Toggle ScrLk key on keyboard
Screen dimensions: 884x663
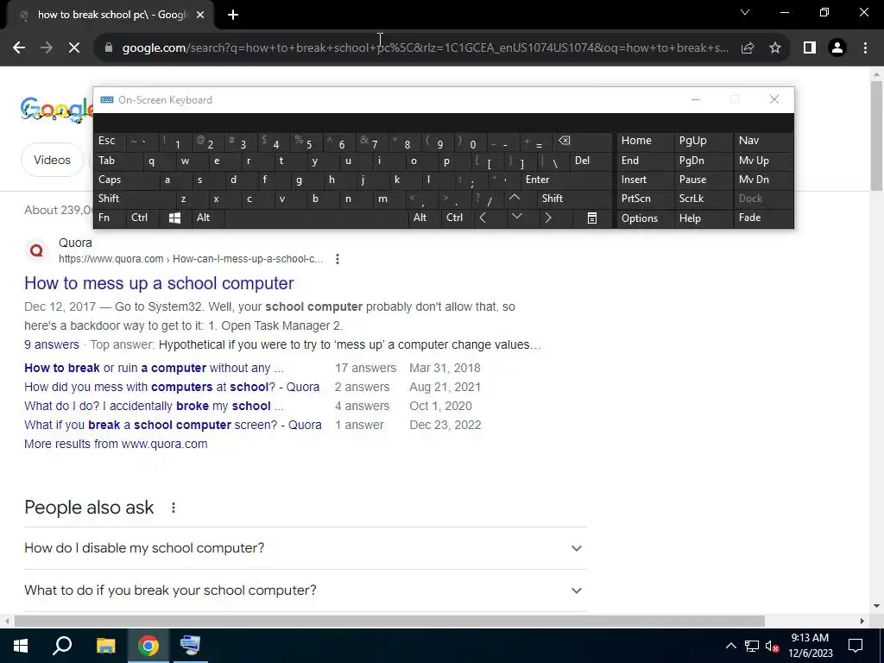coord(703,199)
